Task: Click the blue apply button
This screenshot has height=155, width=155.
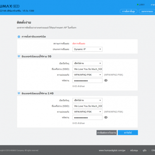Action: click(128, 133)
